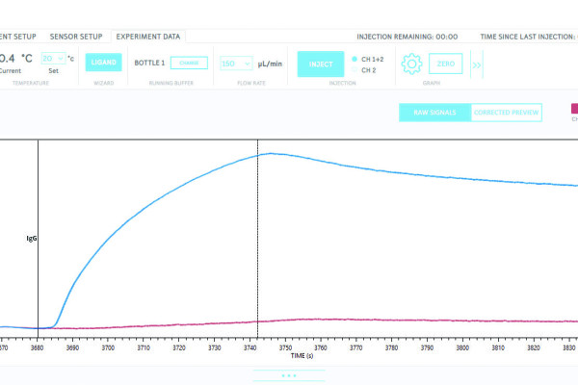Zero the graph with ZERO button
Screen dimensions: 578x385
(x=445, y=64)
